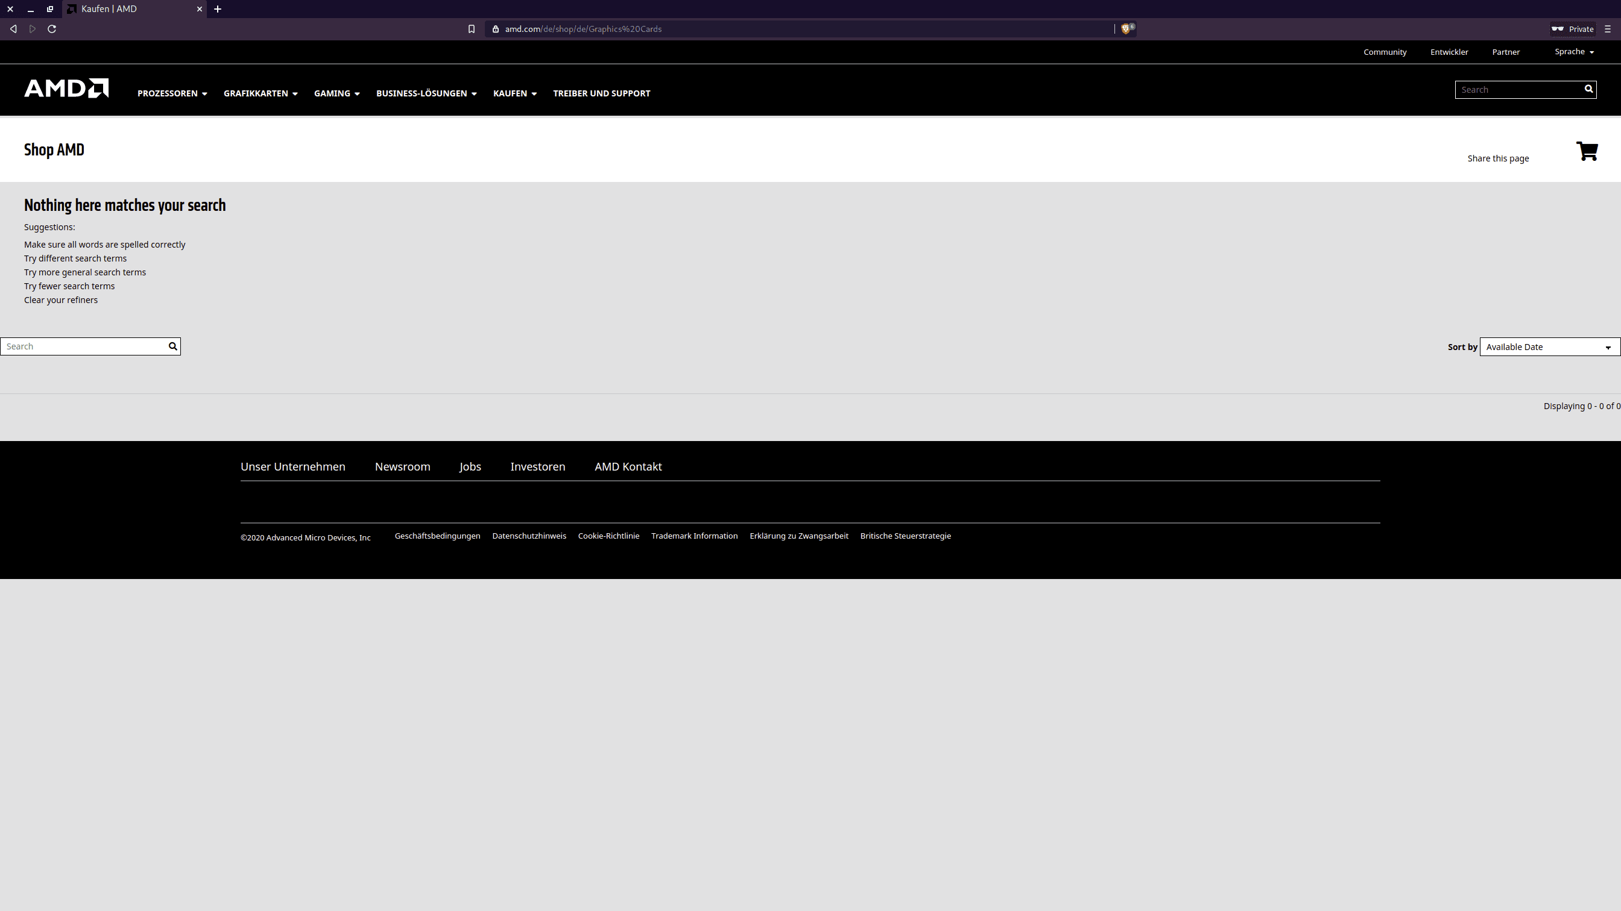The width and height of the screenshot is (1621, 911).
Task: Click the address bar URL
Action: point(583,29)
